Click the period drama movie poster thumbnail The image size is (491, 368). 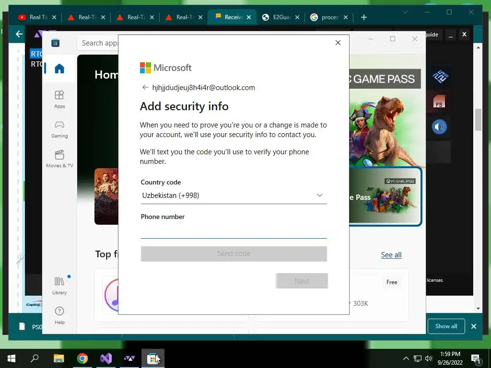106,196
